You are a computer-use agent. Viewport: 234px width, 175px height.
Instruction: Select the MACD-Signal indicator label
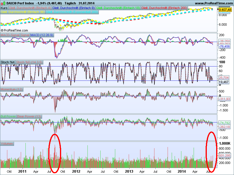pyautogui.click(x=10, y=35)
